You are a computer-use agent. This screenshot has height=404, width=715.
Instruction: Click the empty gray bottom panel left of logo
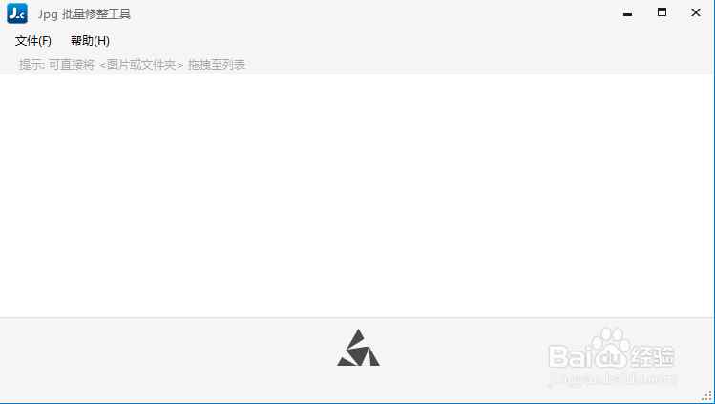click(x=166, y=360)
